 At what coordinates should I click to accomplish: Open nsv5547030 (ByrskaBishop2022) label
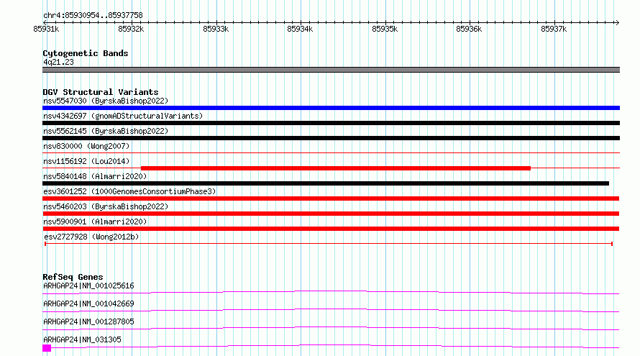point(106,101)
